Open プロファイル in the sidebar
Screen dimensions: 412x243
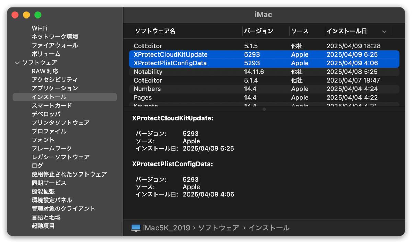pos(49,131)
